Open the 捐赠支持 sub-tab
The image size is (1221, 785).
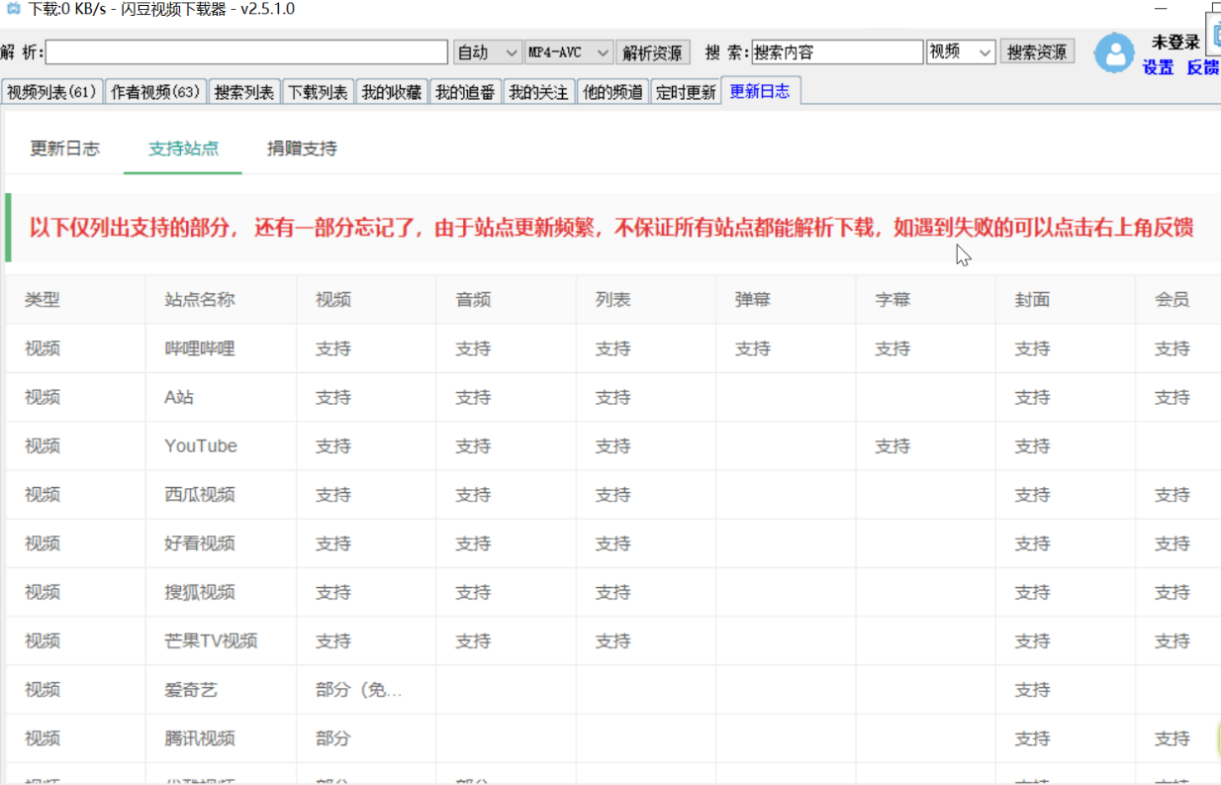pos(302,148)
